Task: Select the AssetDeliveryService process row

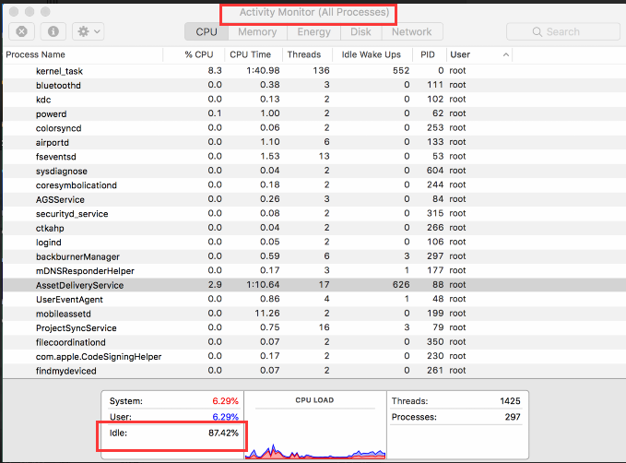Action: (x=314, y=285)
